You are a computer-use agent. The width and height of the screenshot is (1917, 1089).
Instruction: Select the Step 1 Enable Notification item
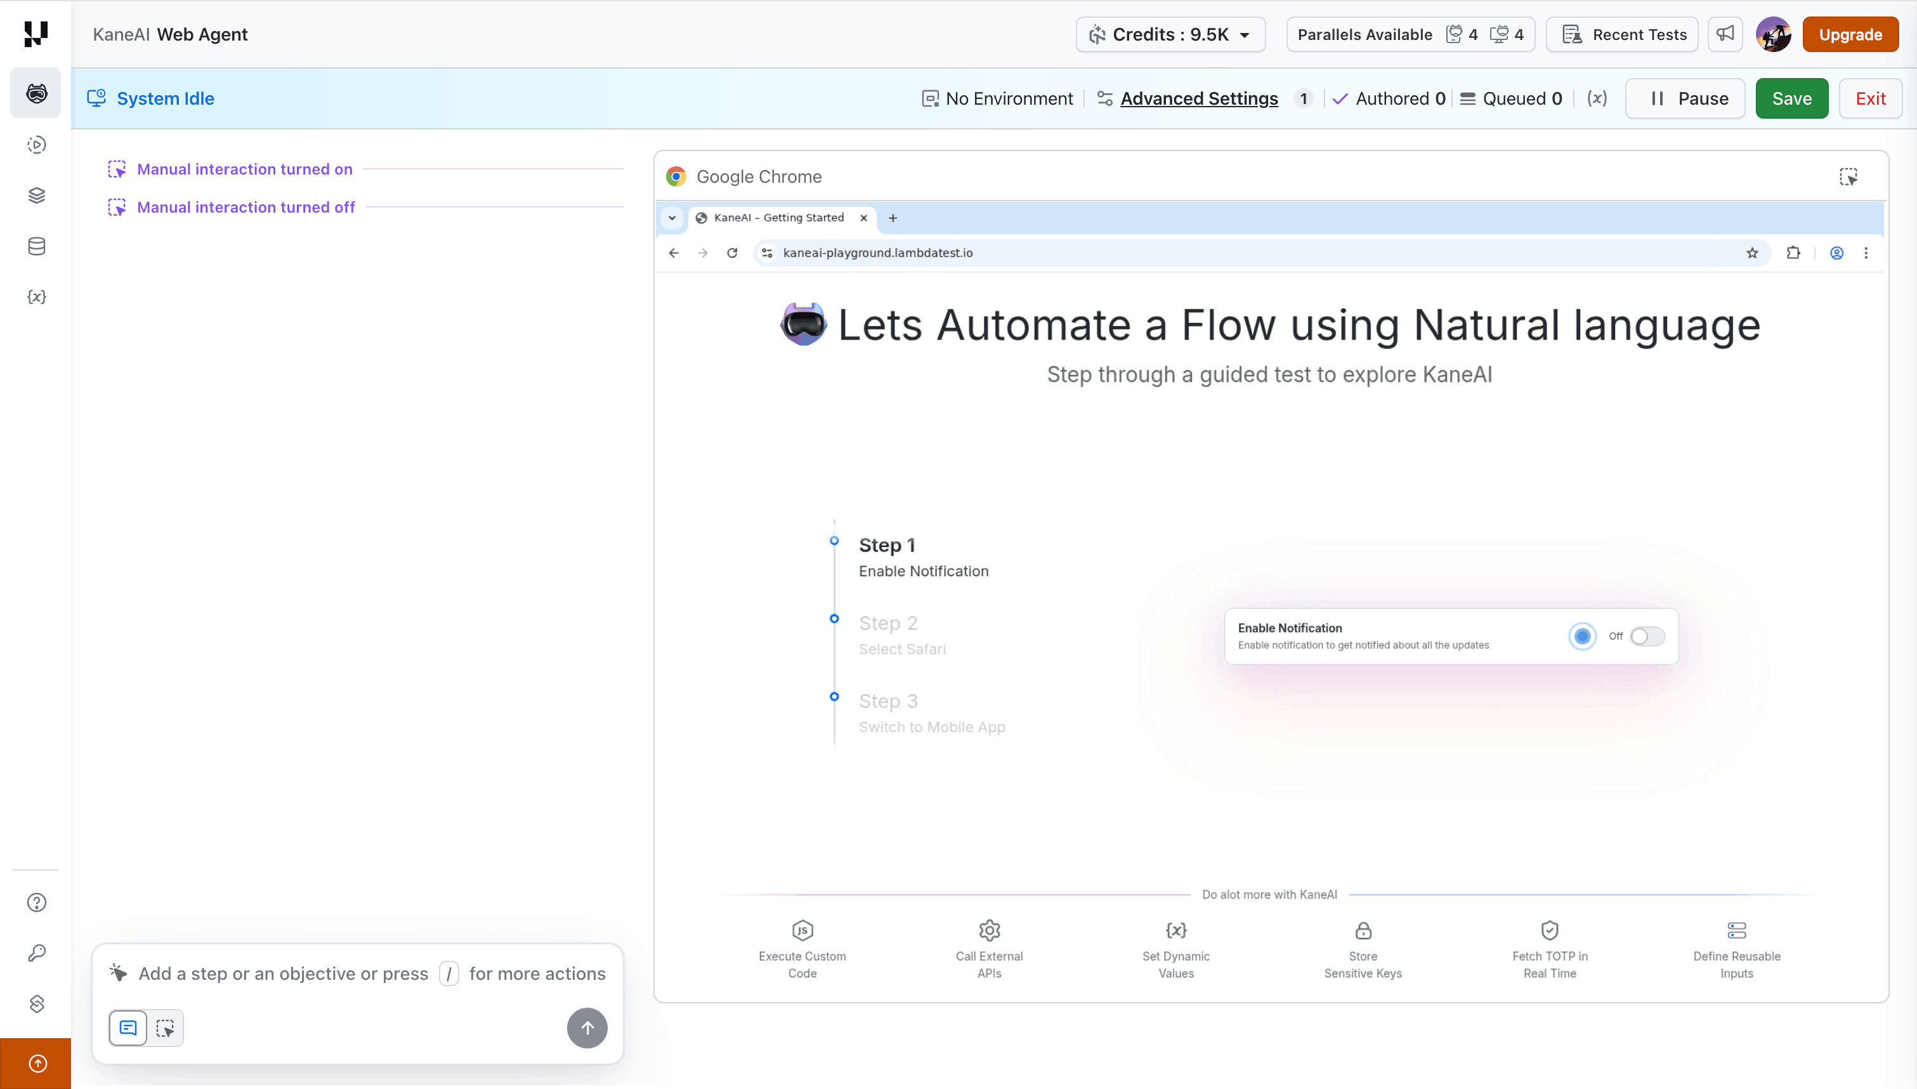pos(923,557)
